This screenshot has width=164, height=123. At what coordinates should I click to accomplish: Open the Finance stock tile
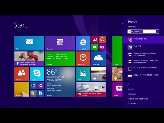click(x=60, y=58)
